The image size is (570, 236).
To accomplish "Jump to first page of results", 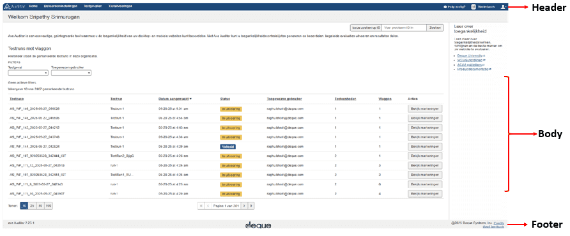I will tap(201, 205).
